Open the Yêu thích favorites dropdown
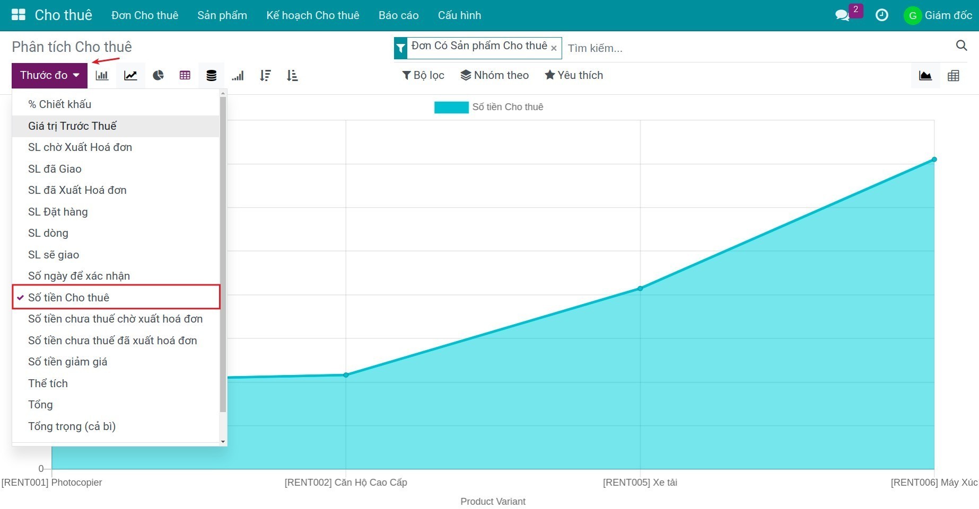The width and height of the screenshot is (979, 509). (x=574, y=75)
